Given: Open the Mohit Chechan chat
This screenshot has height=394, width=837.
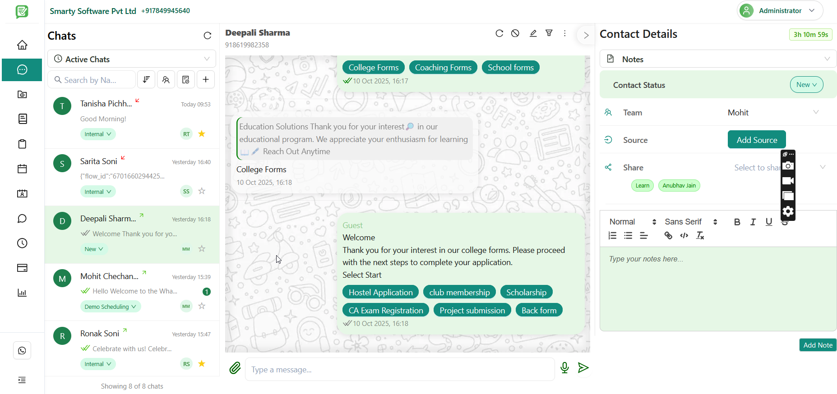Looking at the screenshot, I should (132, 292).
